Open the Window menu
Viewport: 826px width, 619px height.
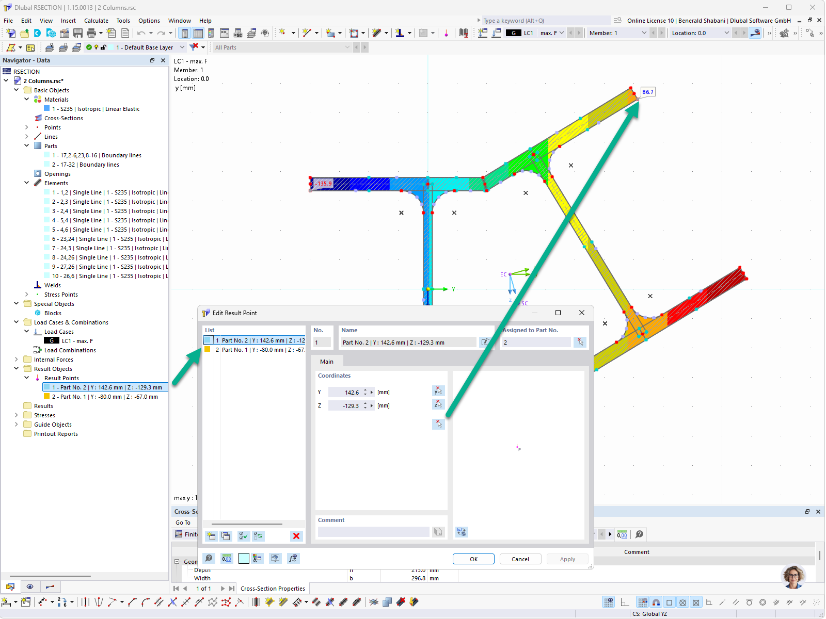tap(179, 21)
